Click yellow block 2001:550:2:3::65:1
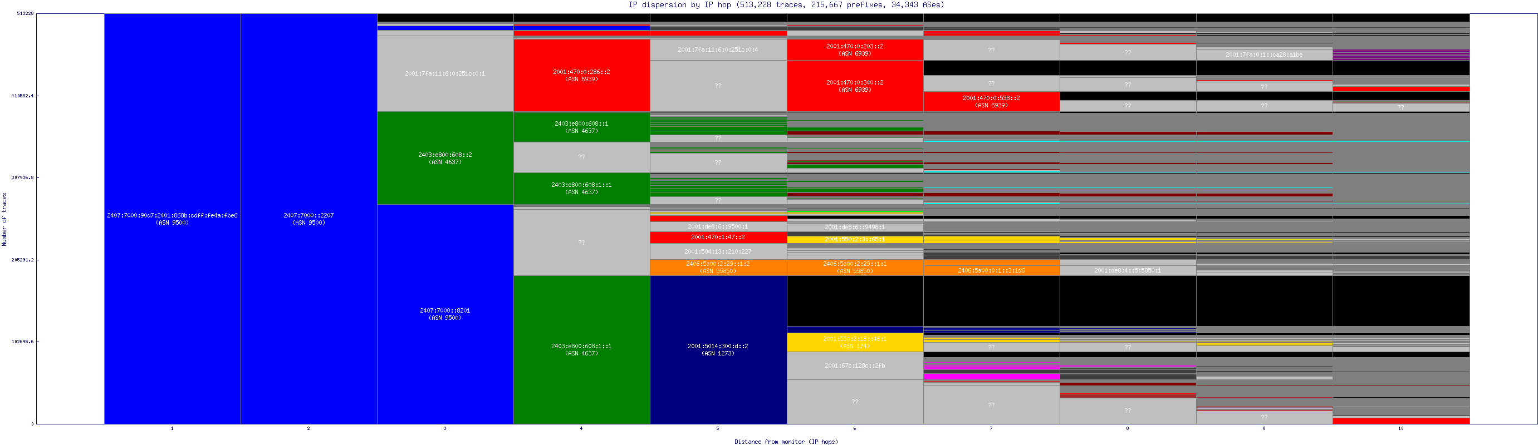The image size is (1538, 445). click(x=855, y=240)
